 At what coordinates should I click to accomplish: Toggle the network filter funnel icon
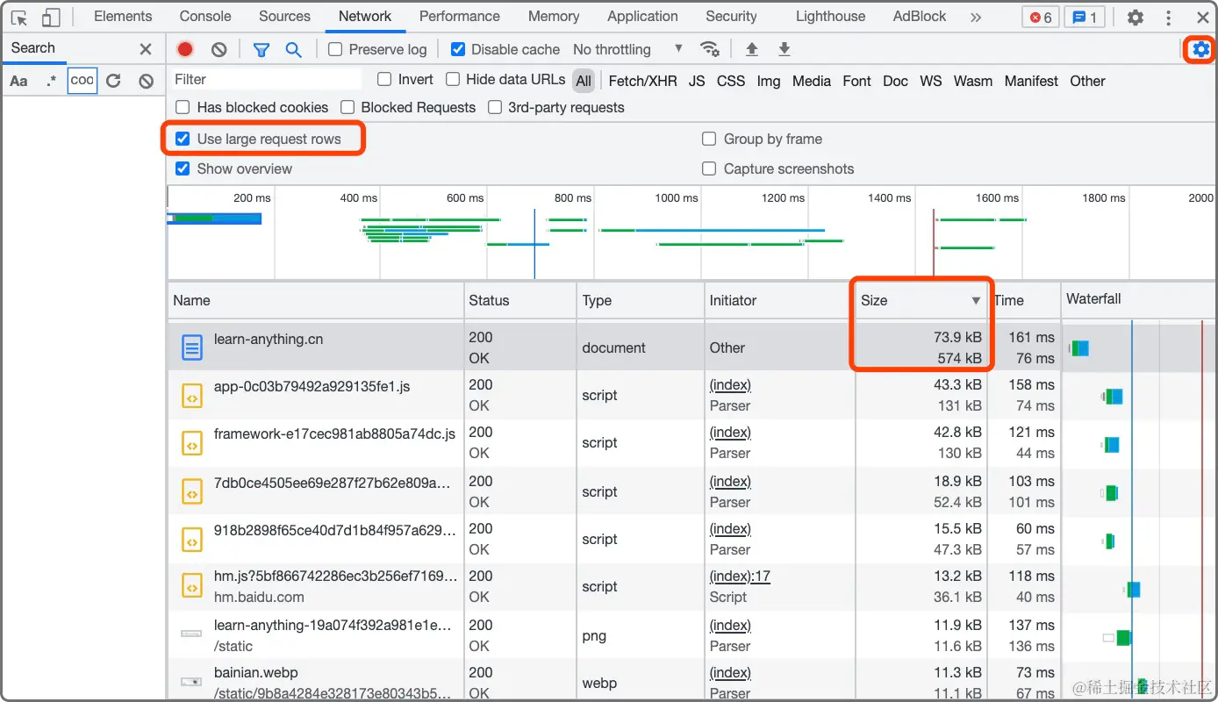[261, 50]
